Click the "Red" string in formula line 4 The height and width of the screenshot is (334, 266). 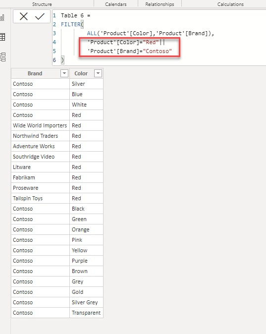click(151, 42)
